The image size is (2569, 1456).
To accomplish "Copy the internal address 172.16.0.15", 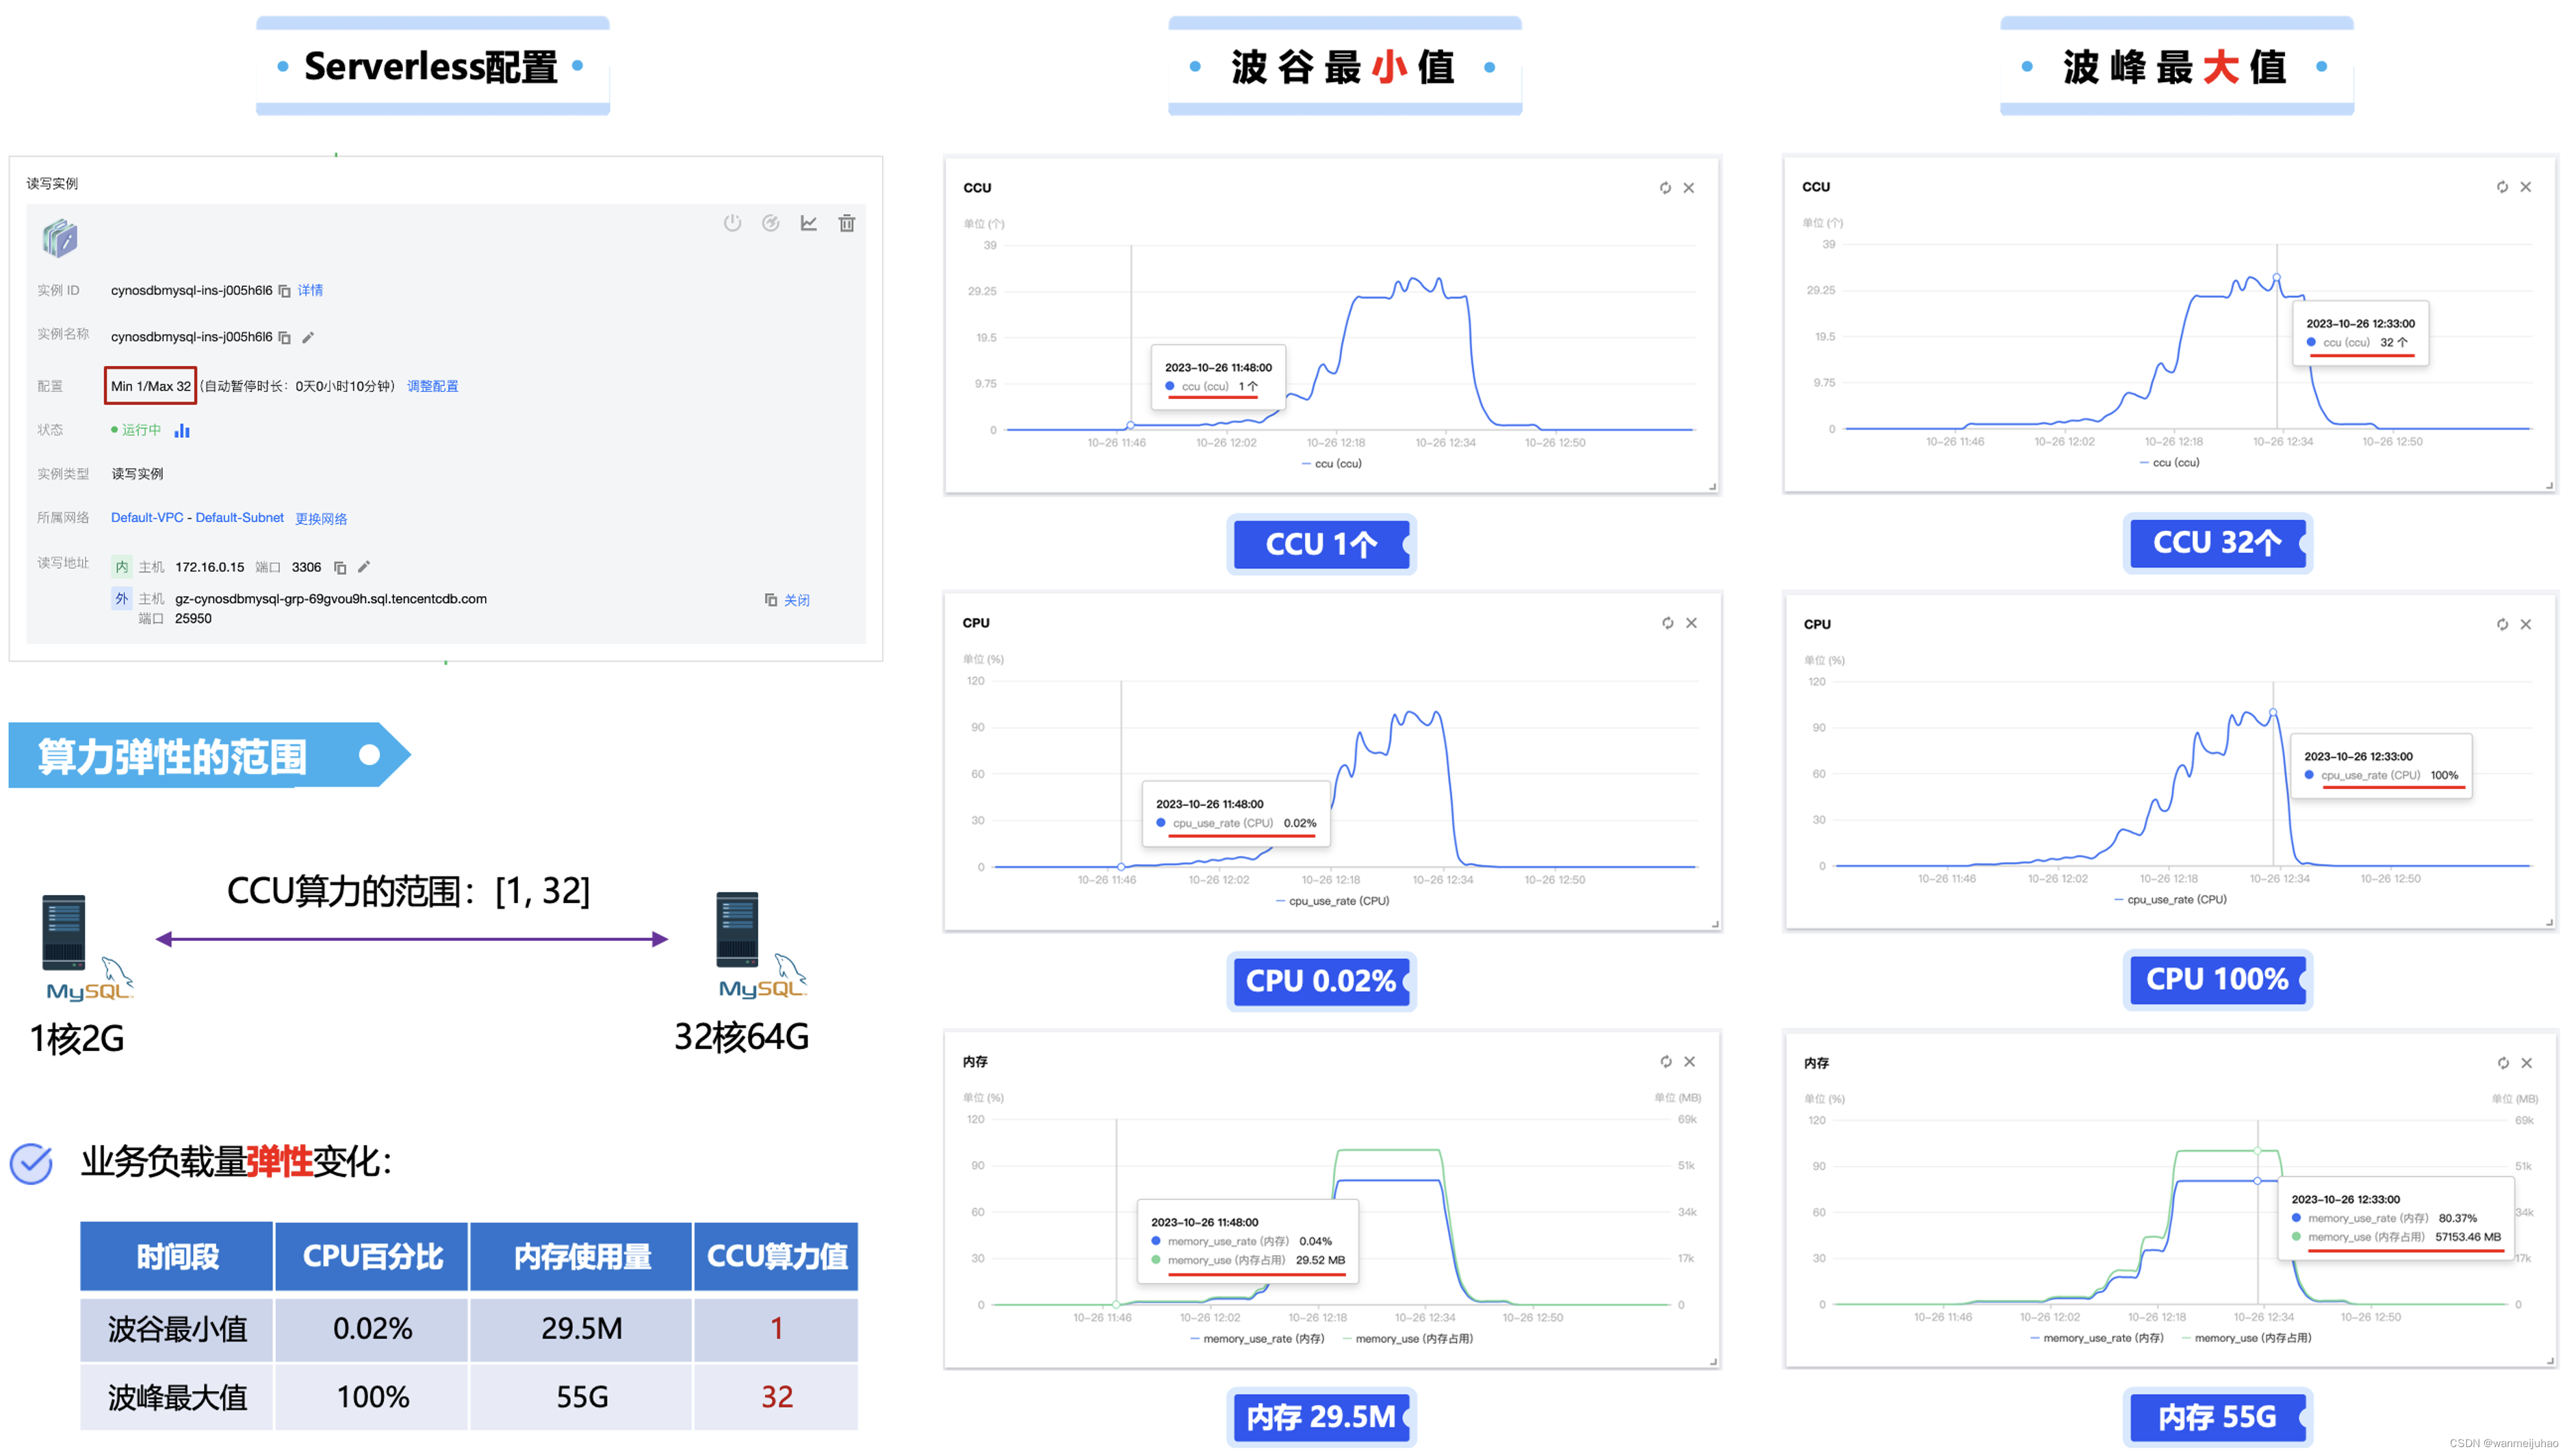I will pos(340,568).
